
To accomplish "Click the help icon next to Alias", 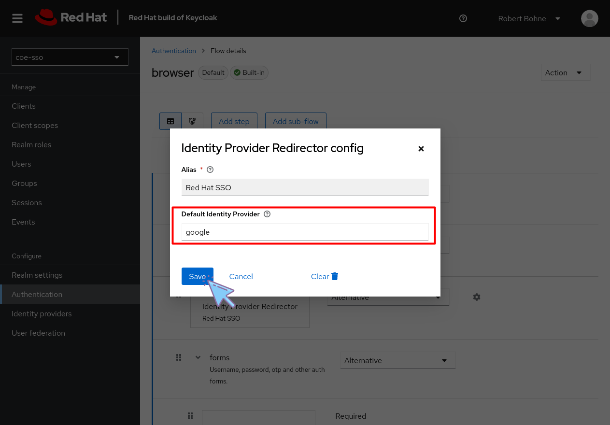I will point(210,170).
